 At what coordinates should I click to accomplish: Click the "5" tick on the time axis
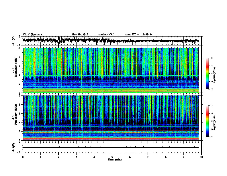coord(112,157)
